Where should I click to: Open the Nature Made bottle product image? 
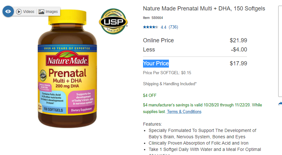(67, 69)
